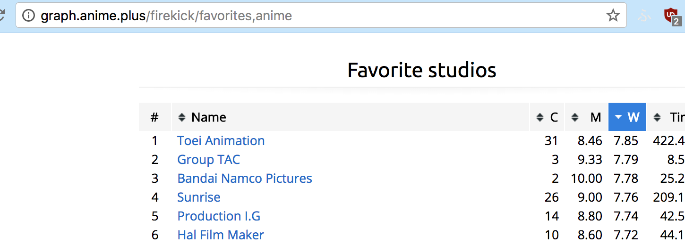This screenshot has width=685, height=245.
Task: Open the Production I.G link
Action: click(x=219, y=216)
